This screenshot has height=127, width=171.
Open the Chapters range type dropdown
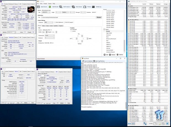tap(65, 12)
